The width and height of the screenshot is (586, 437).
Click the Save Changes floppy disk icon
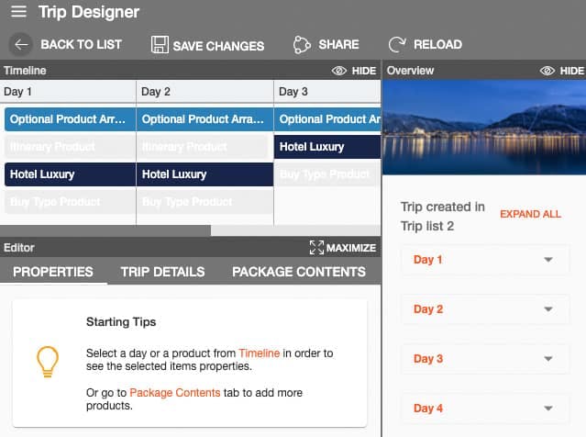point(160,44)
